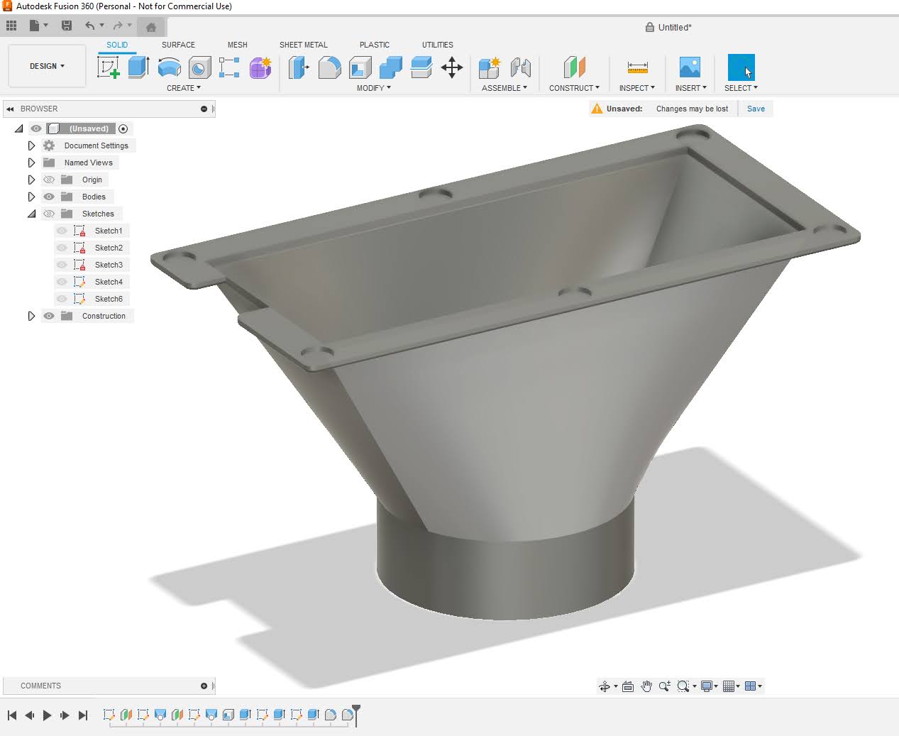Open the MODIFY dropdown menu
The height and width of the screenshot is (736, 899).
[374, 88]
